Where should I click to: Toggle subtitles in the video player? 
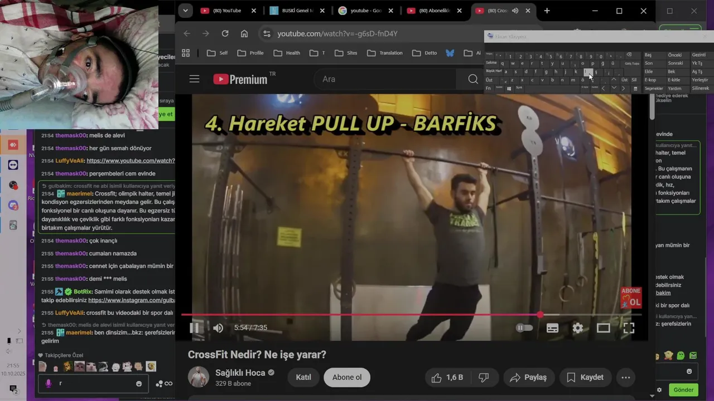pyautogui.click(x=552, y=328)
